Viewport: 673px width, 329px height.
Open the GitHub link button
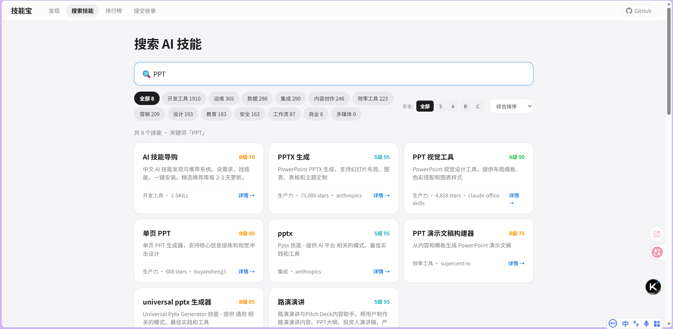(638, 11)
